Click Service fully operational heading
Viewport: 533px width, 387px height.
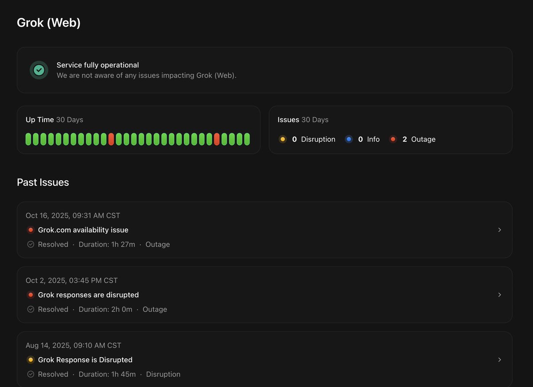98,65
